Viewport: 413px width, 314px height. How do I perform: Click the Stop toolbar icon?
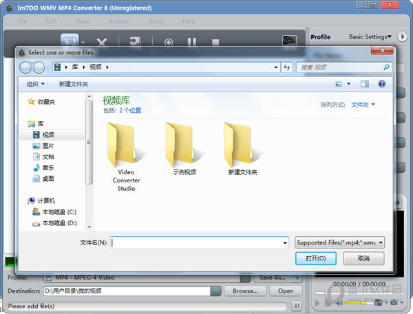[215, 42]
